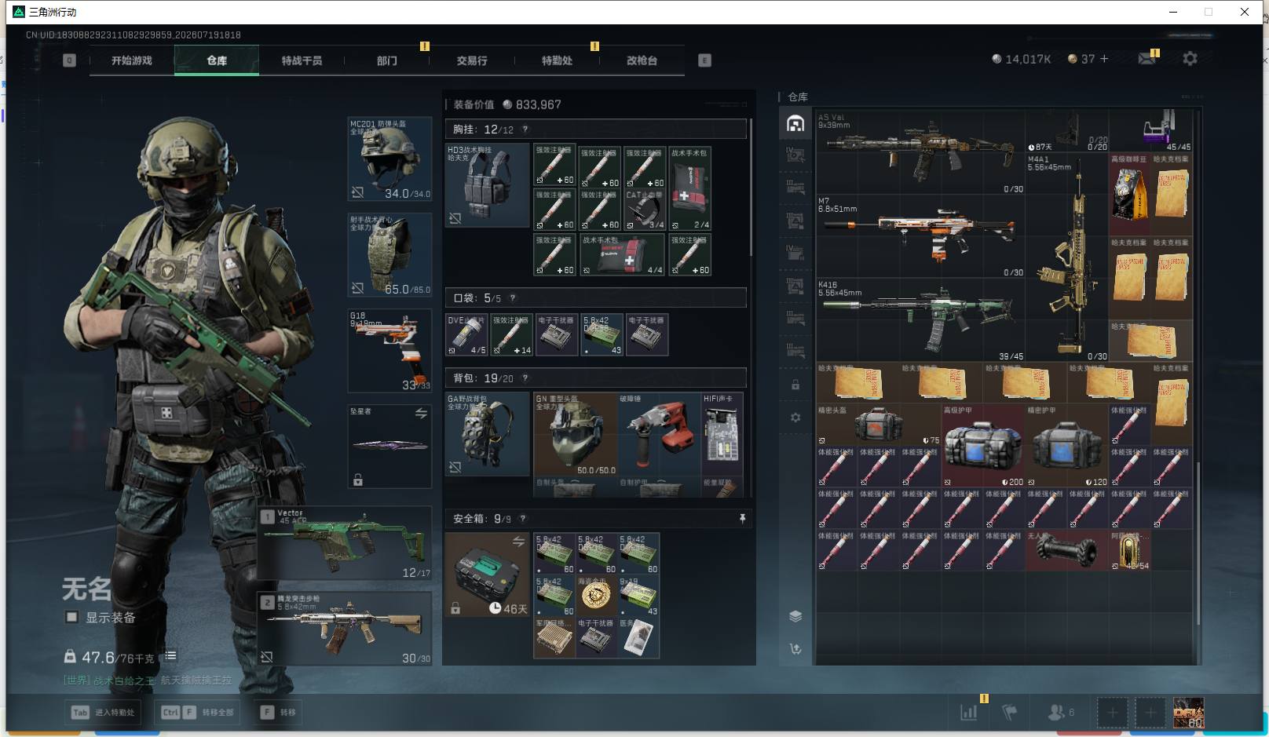Screen dimensions: 1269x737
Task: Click the list icon beside weight 47.6
Action: click(x=170, y=655)
